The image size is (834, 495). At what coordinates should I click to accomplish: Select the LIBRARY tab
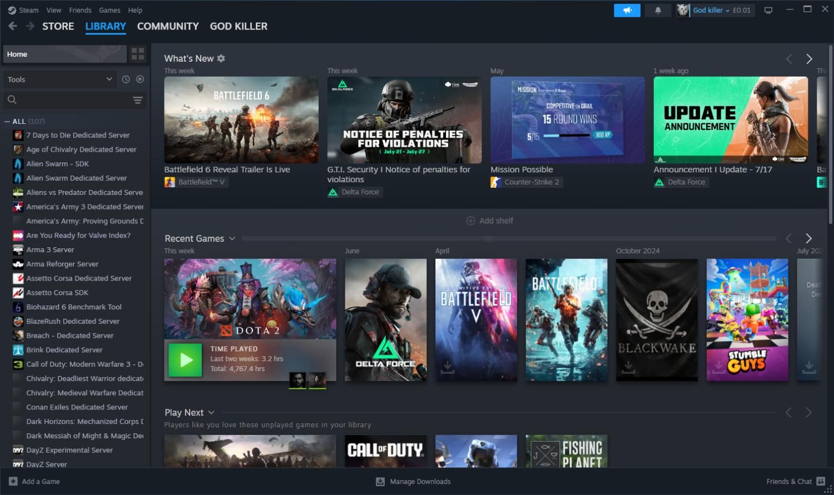[106, 26]
